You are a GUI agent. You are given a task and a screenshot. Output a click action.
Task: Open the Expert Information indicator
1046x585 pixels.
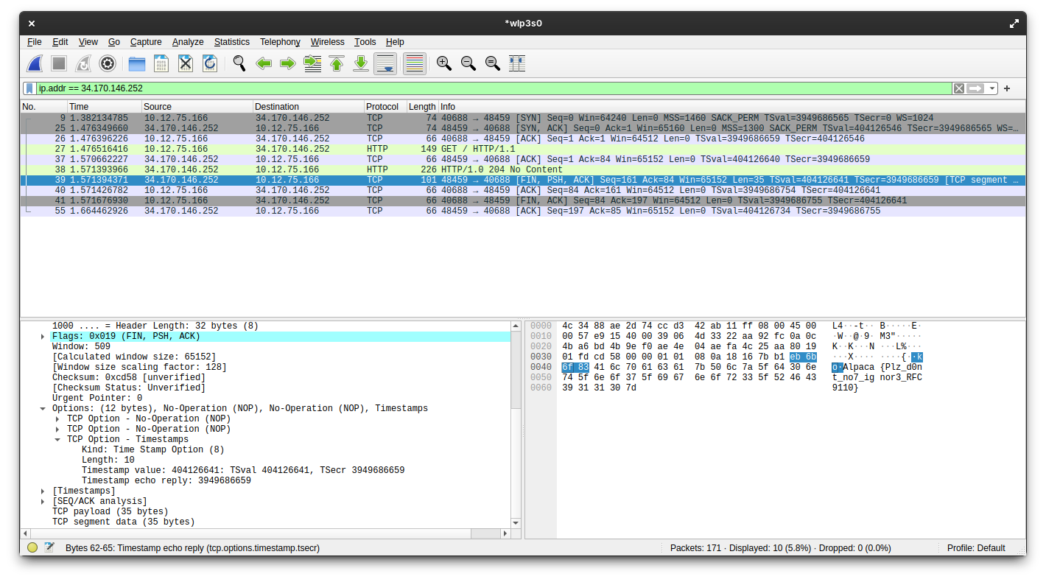coord(32,547)
